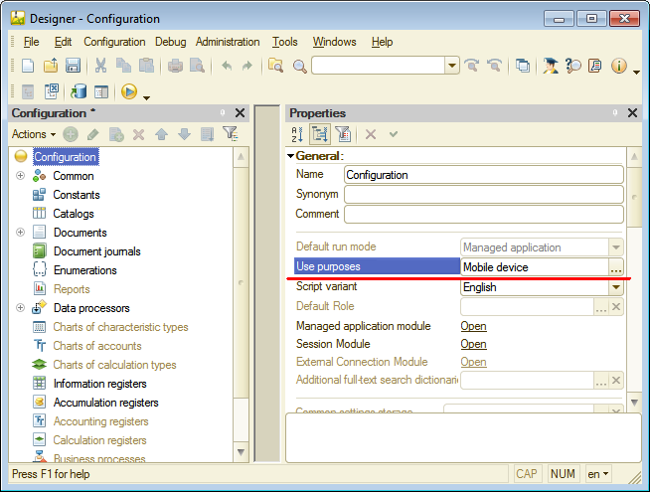
Task: Open the en language dropdown in status bar
Action: [x=597, y=474]
